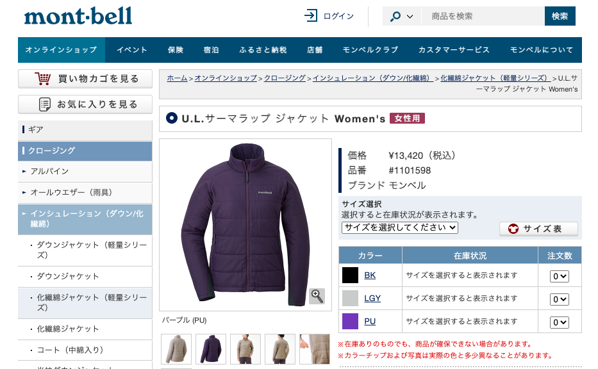Open the size selection dropdown
598x369 pixels.
point(400,227)
